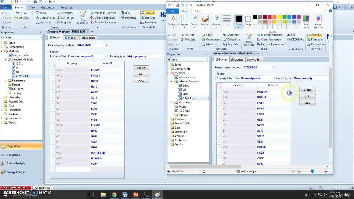
Task: Click Paint zoom slider handle
Action: (x=313, y=171)
